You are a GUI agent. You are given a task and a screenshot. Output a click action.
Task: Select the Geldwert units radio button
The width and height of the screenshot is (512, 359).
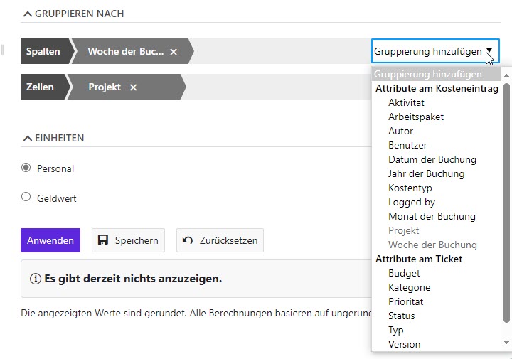pyautogui.click(x=26, y=197)
